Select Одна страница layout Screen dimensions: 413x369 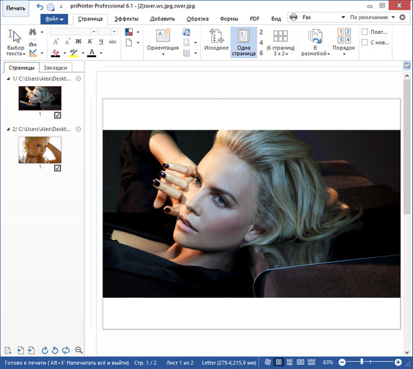243,42
